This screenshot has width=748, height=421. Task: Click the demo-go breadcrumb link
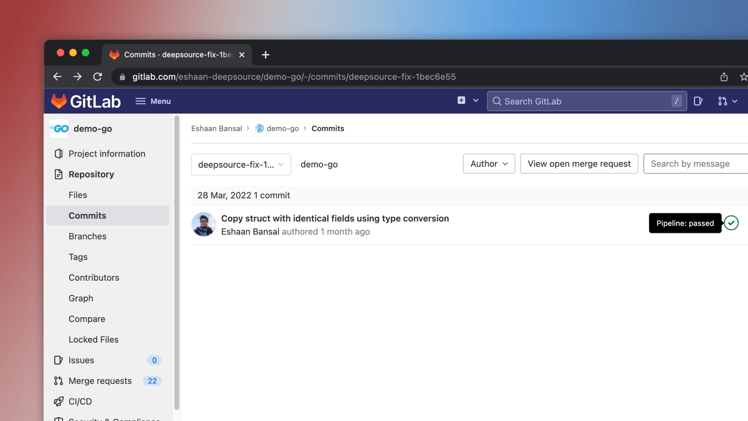coord(283,129)
